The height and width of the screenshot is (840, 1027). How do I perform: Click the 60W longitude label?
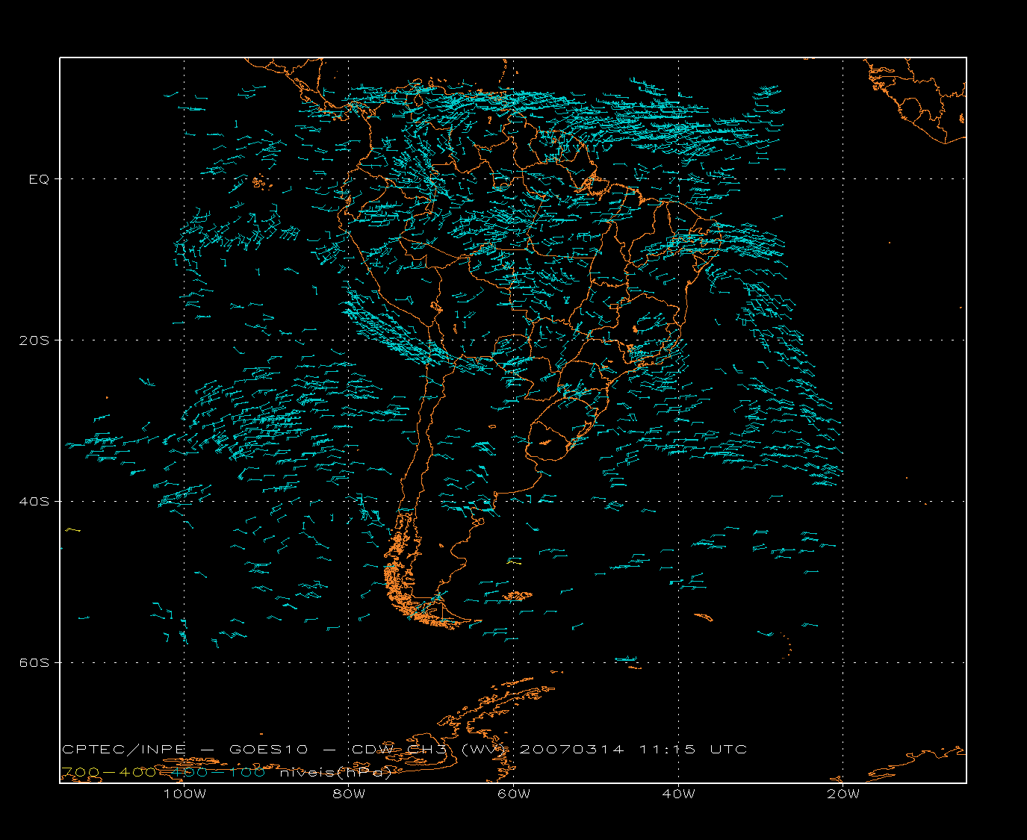514,794
